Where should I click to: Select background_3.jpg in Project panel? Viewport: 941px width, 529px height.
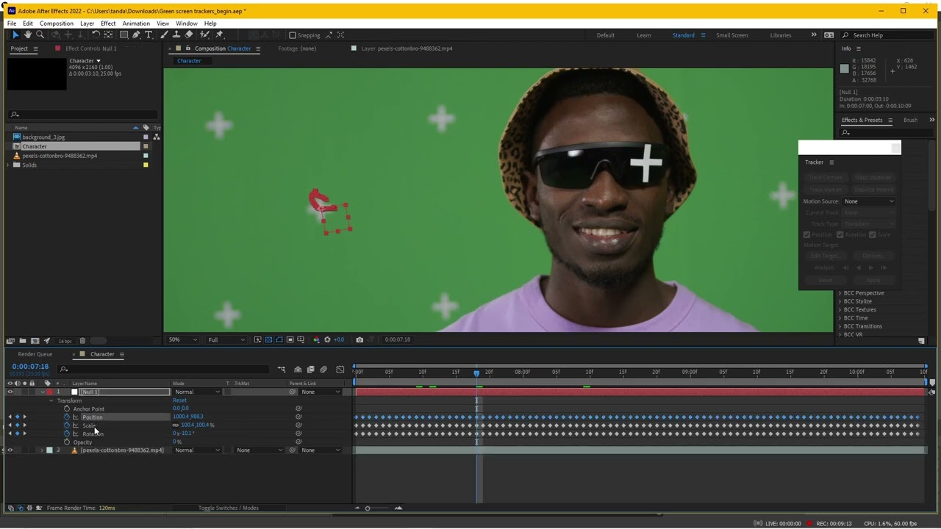point(43,137)
